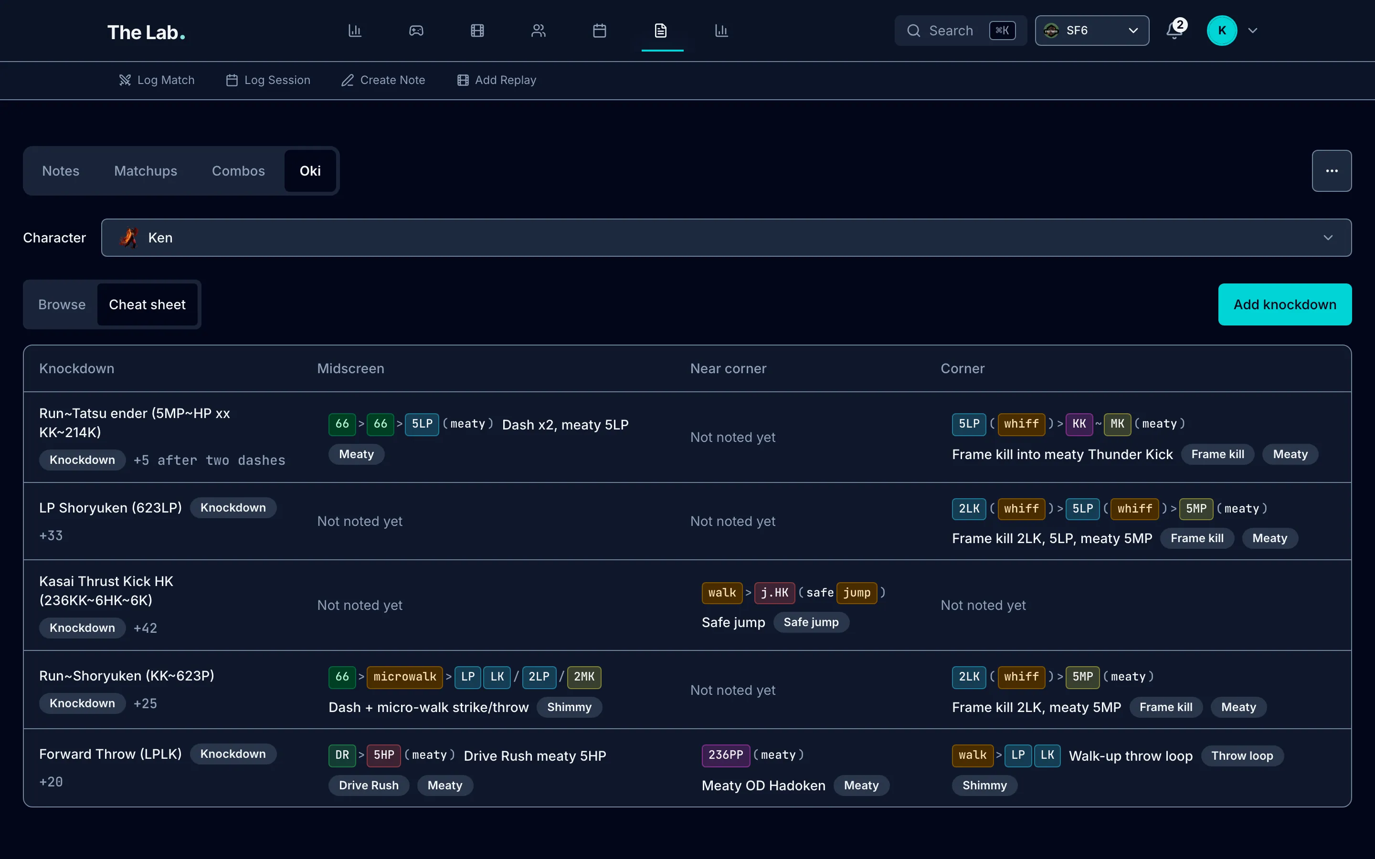Switch to the Combos tab
This screenshot has width=1375, height=859.
(x=238, y=171)
